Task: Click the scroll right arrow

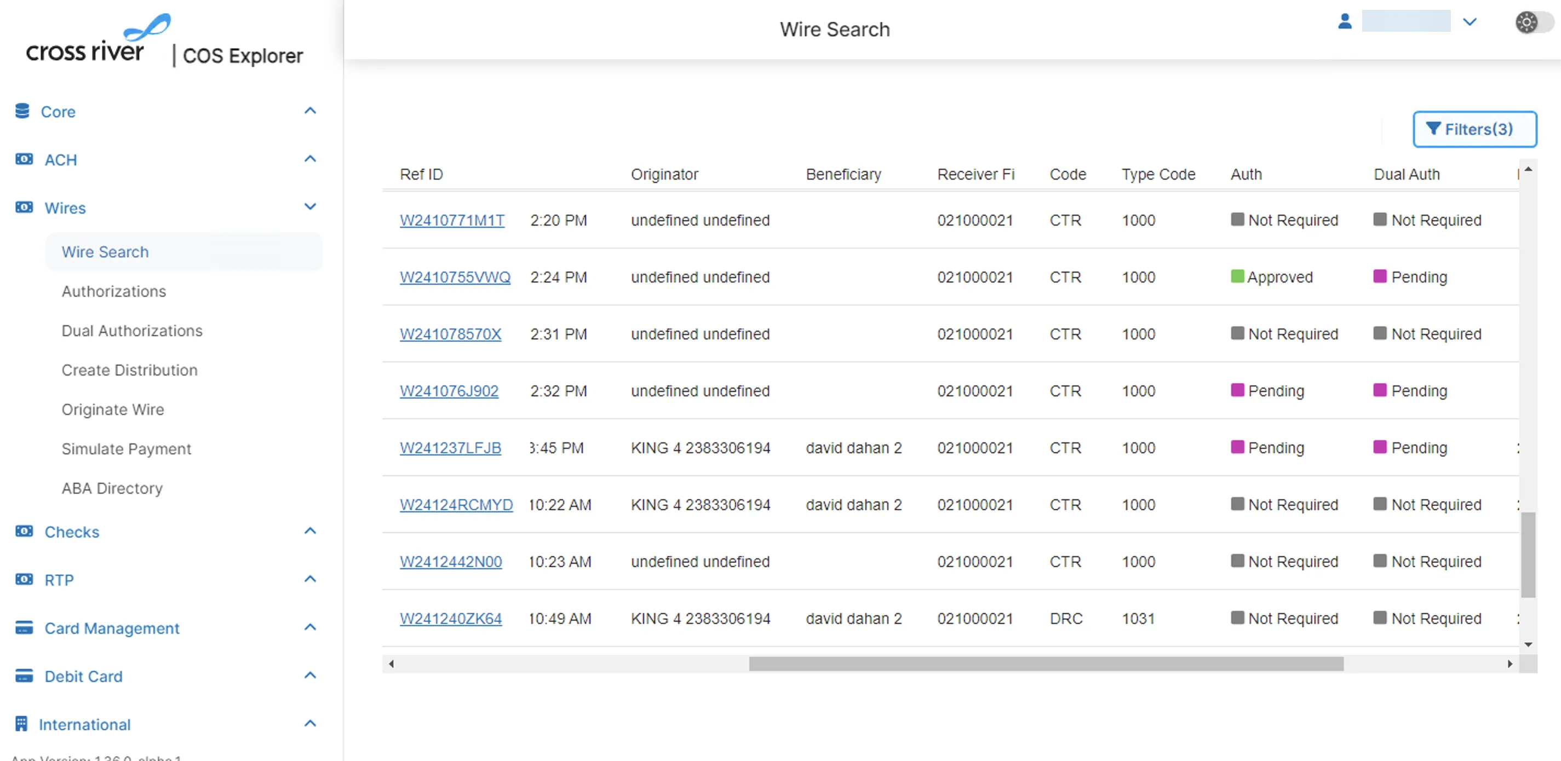Action: click(1510, 664)
